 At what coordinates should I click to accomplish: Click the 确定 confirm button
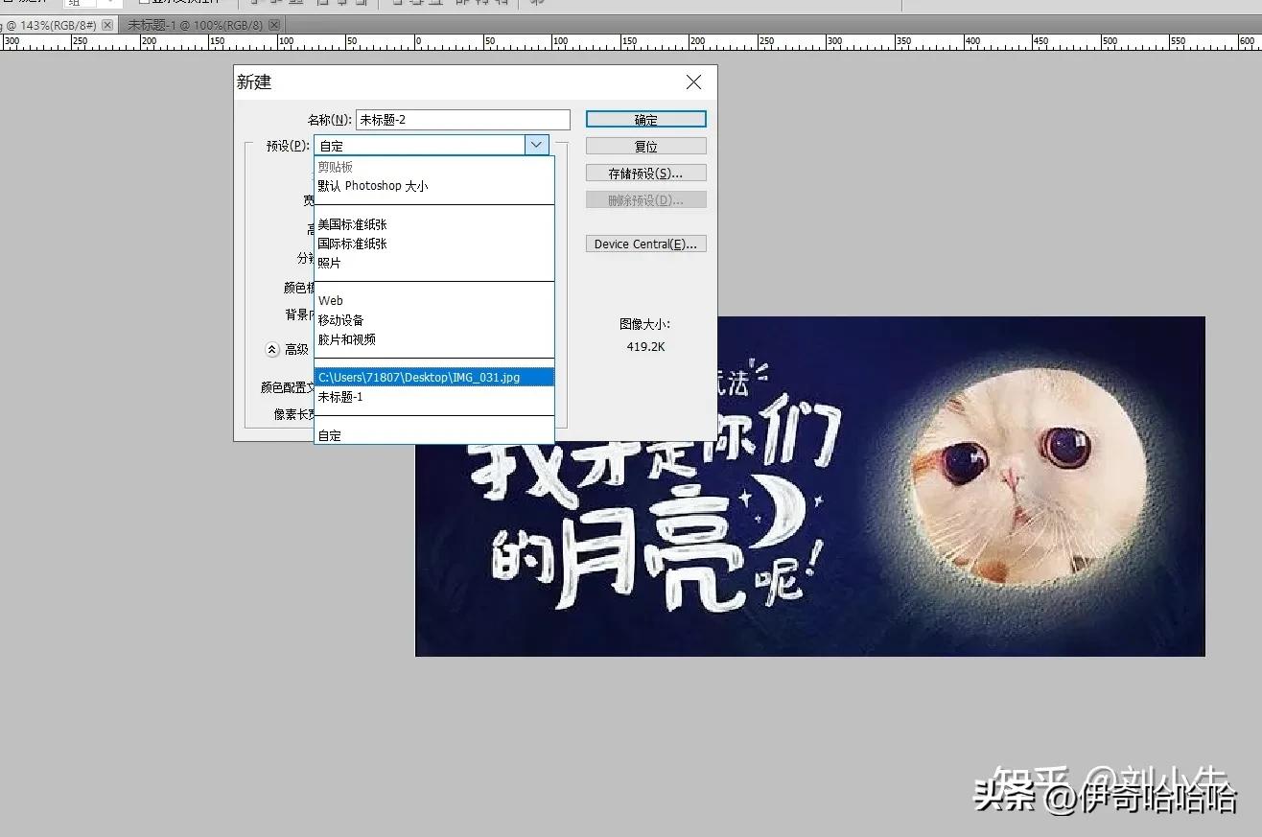tap(644, 118)
